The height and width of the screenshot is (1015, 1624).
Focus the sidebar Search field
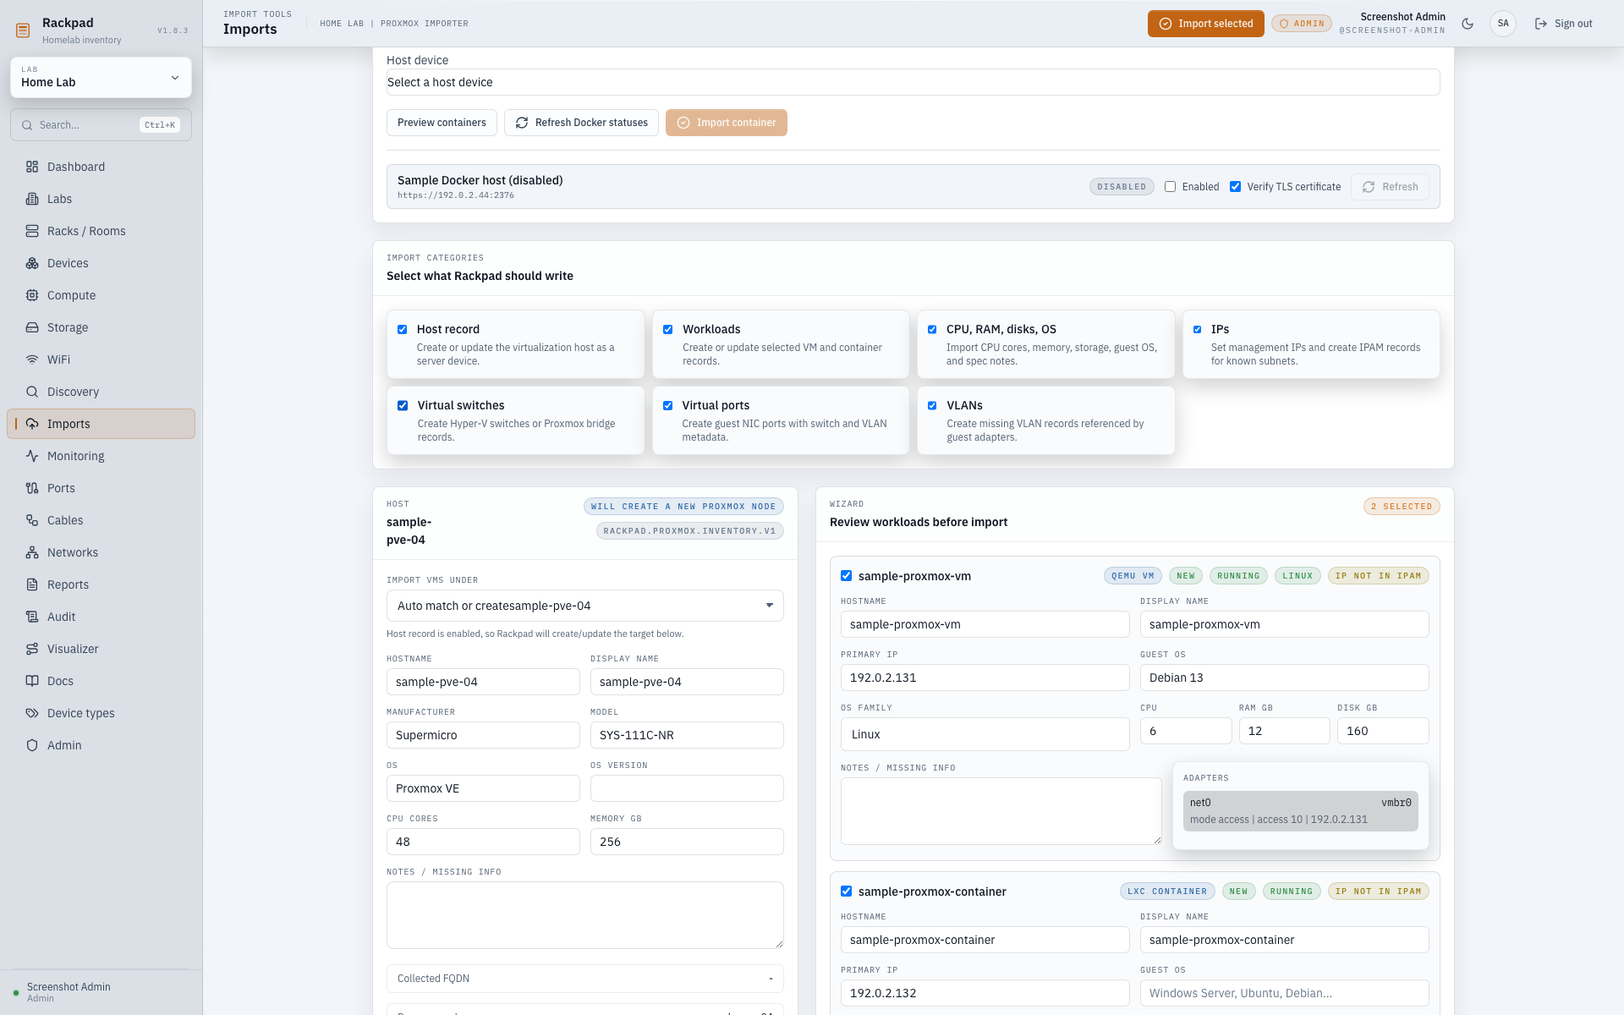click(x=101, y=125)
